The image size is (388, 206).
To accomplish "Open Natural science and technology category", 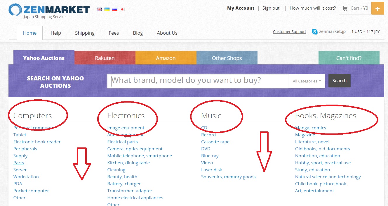I will click(328, 177).
